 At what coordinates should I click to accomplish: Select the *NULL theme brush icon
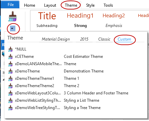coord(10,49)
